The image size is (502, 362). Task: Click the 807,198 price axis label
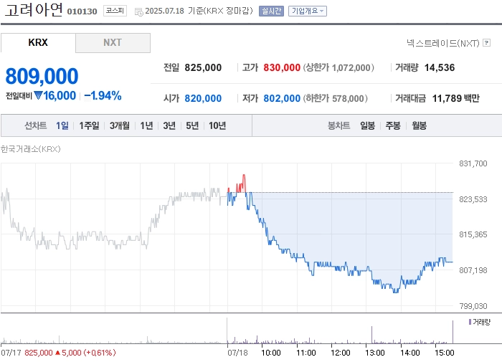click(473, 270)
